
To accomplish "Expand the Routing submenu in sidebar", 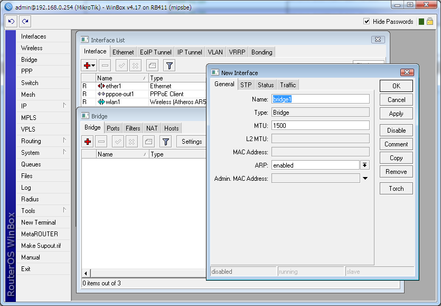I will 64,141.
